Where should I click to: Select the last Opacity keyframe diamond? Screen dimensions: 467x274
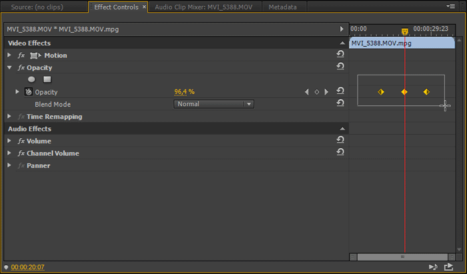[x=426, y=92]
